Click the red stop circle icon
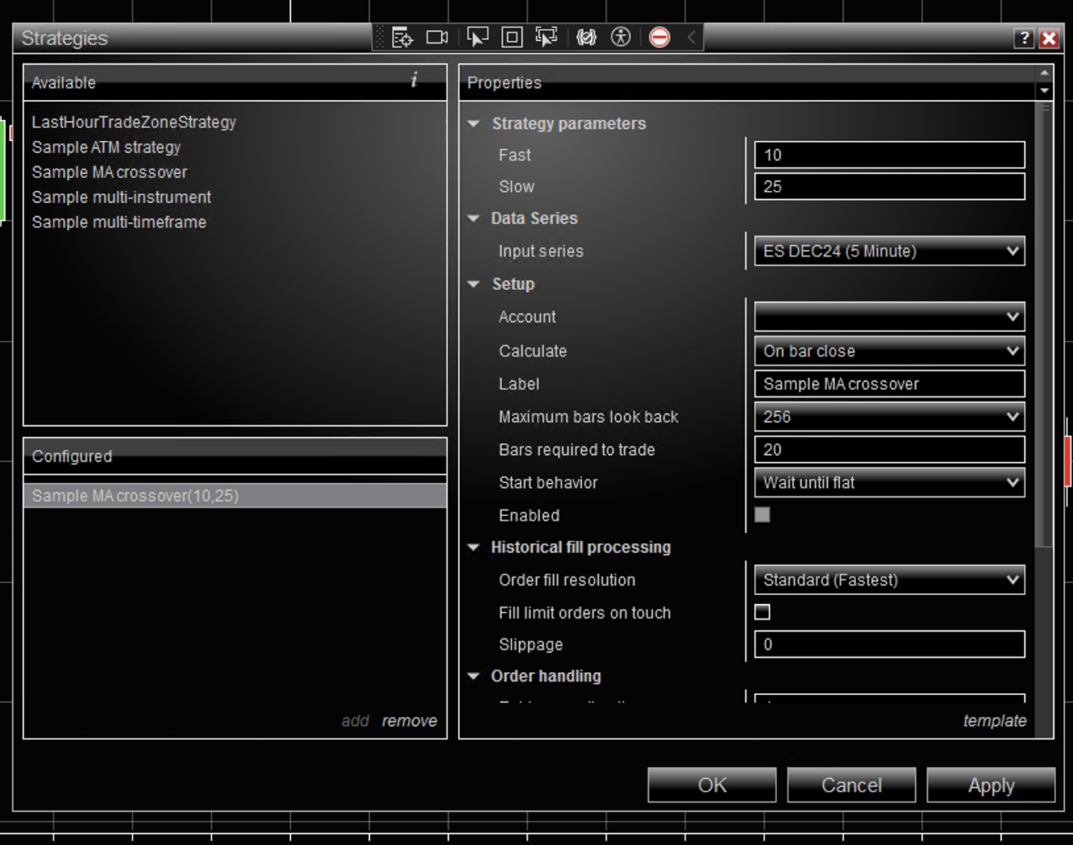The image size is (1073, 845). 659,37
